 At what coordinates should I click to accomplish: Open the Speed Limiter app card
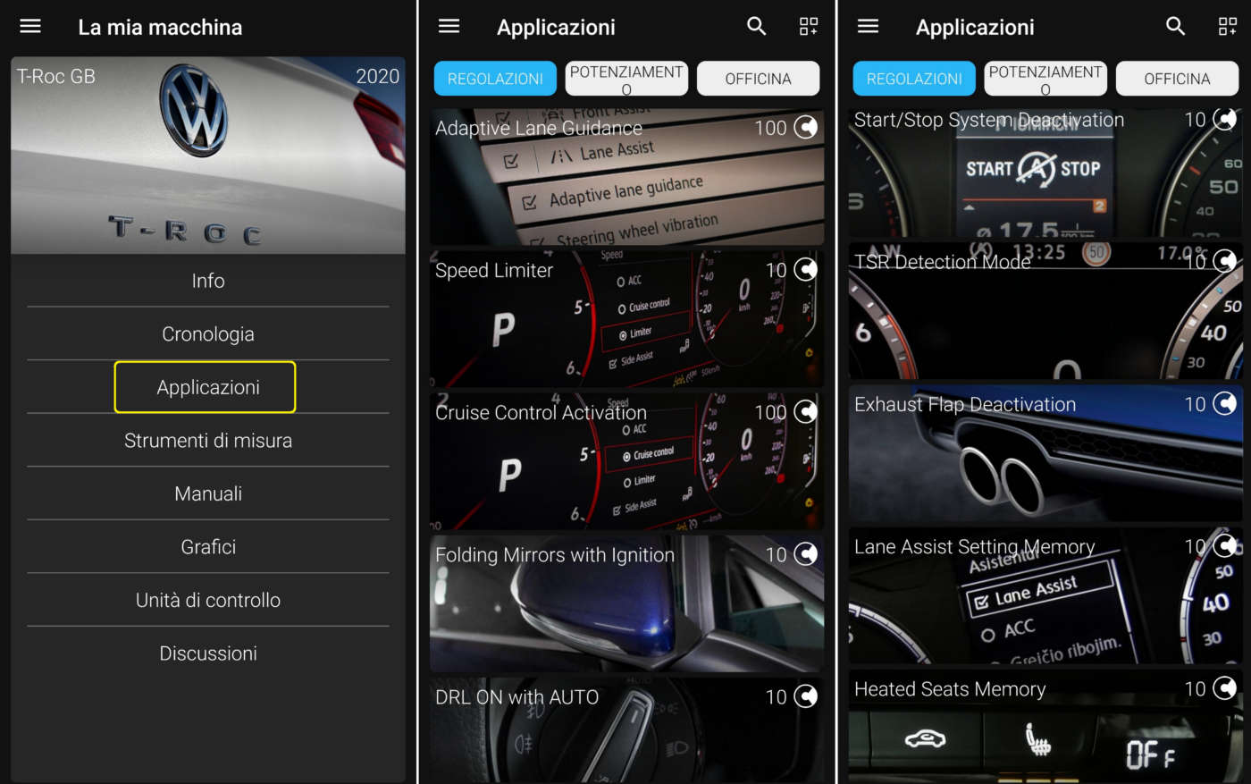coord(626,319)
